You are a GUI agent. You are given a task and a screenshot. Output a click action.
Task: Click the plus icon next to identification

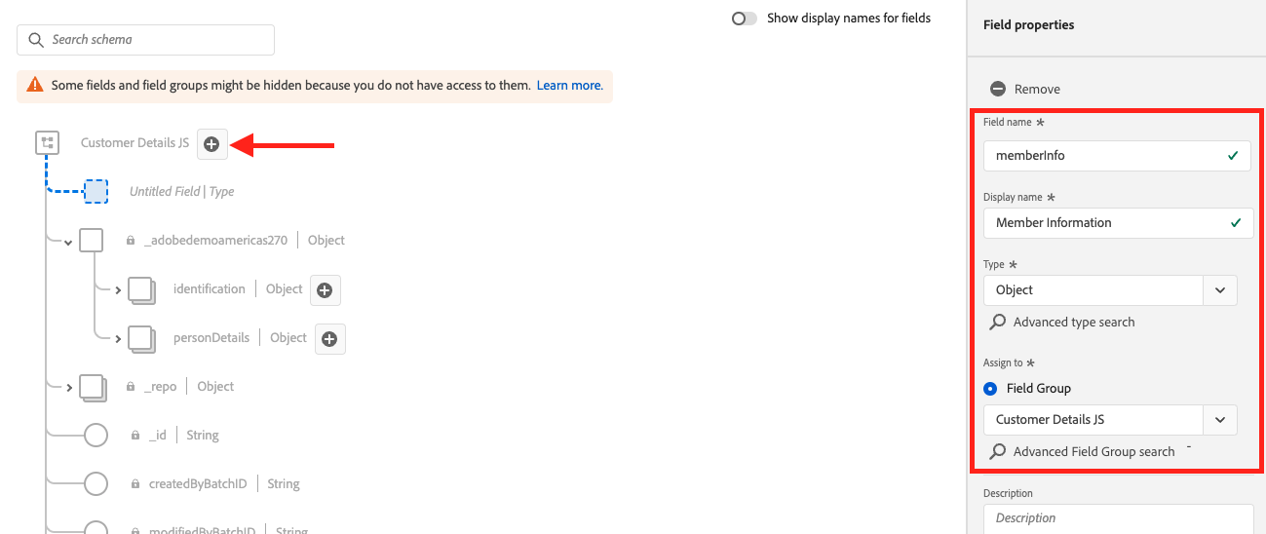326,289
